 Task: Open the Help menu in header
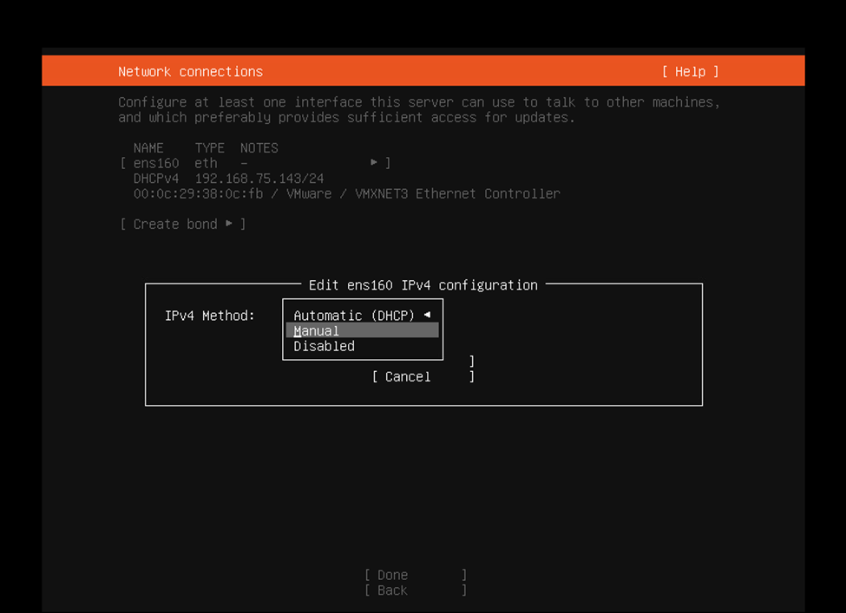[x=690, y=72]
